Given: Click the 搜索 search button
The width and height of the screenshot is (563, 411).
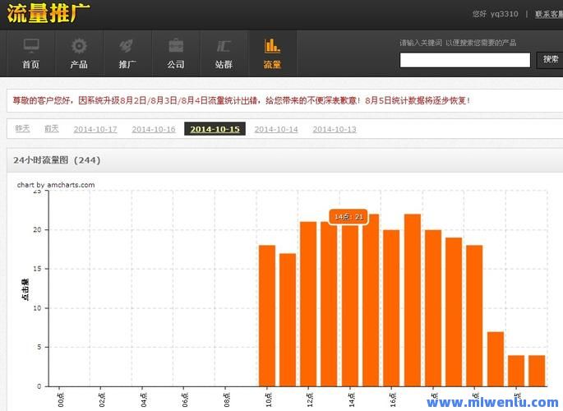Looking at the screenshot, I should pyautogui.click(x=550, y=59).
